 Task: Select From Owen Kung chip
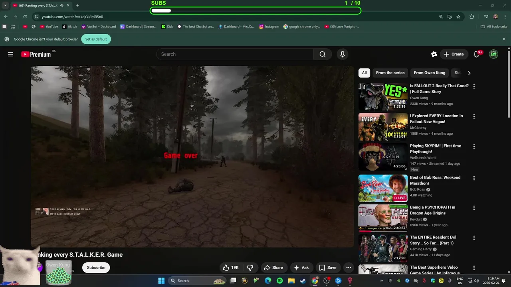(x=429, y=73)
